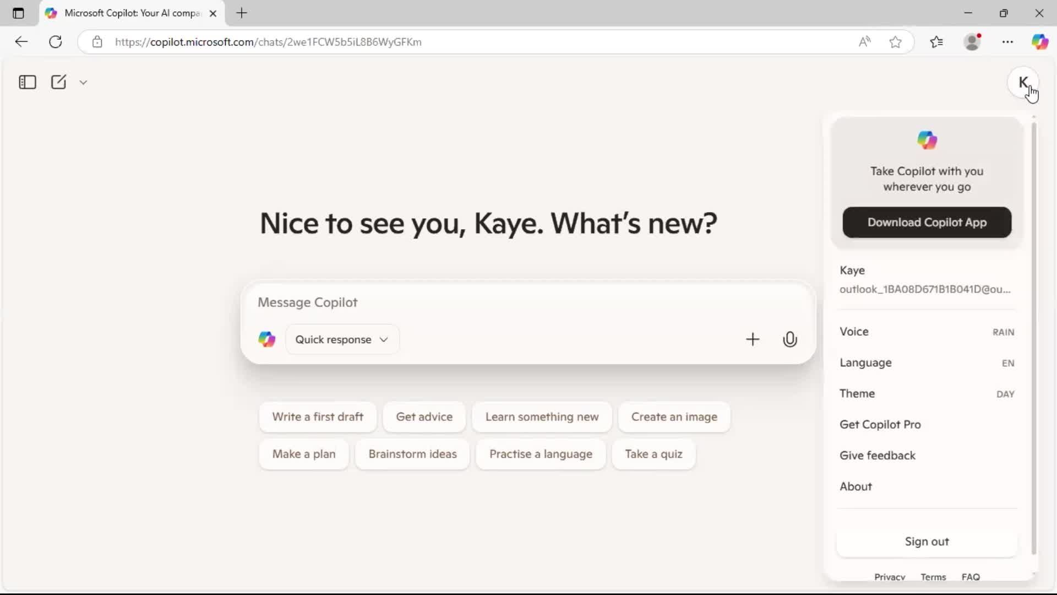Screen dimensions: 1057x595
Task: Click the microphone voice input icon
Action: 789,339
